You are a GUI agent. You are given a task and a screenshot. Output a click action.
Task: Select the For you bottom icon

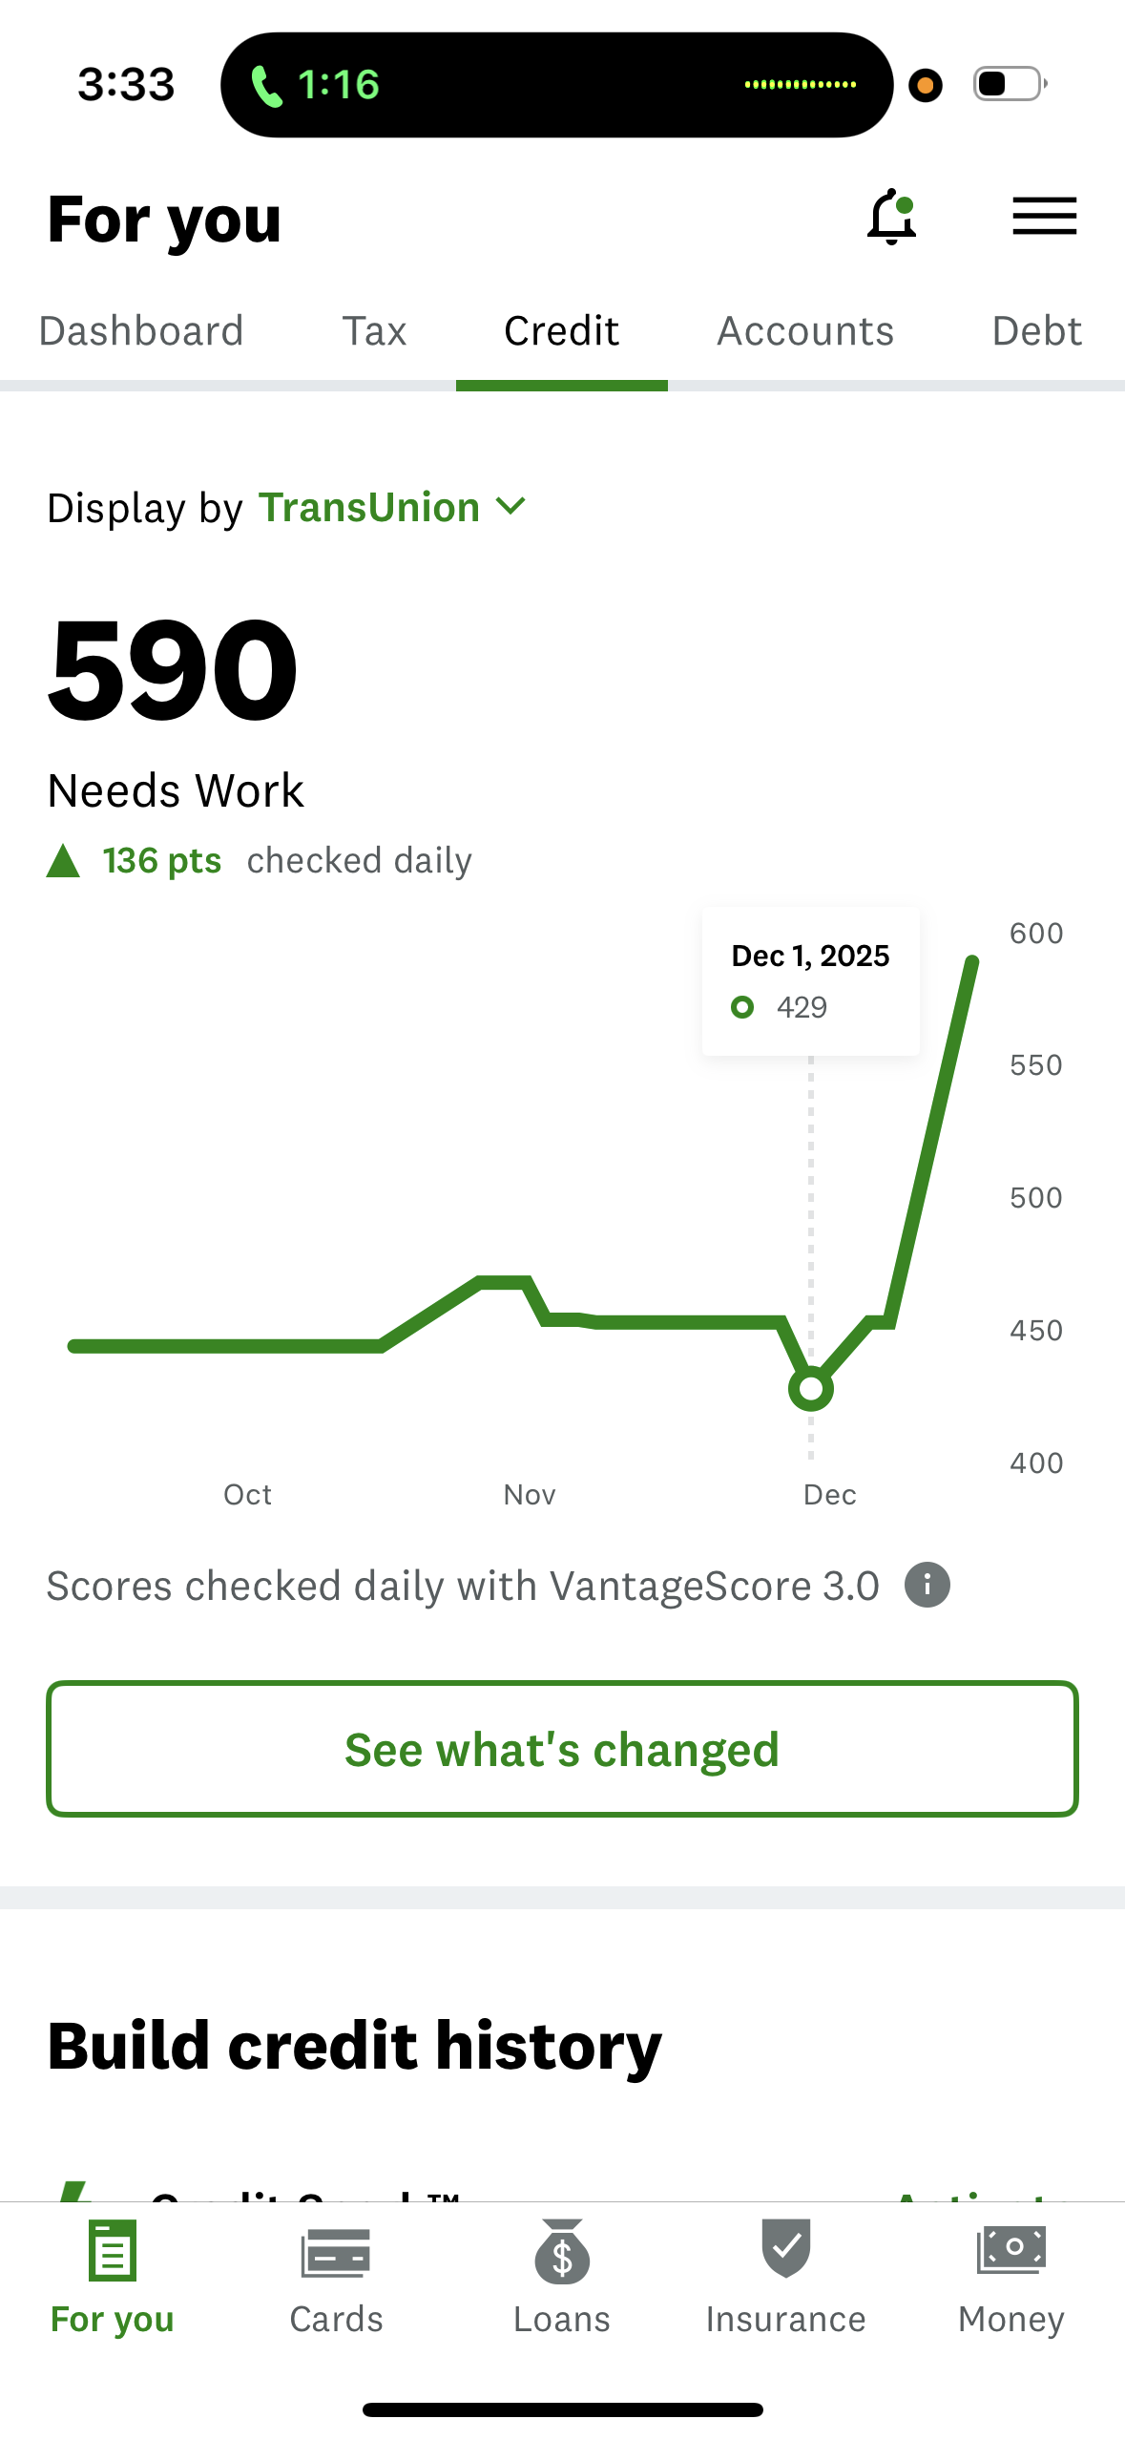113,2253
